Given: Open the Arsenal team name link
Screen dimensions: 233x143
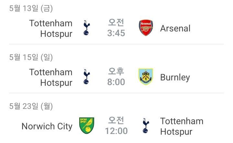Looking at the screenshot, I should [175, 28].
